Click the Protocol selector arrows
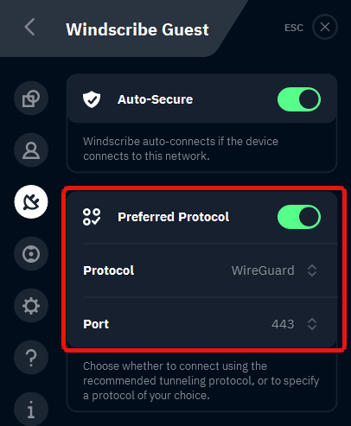Screen dimensions: 351x426 [x=312, y=270]
